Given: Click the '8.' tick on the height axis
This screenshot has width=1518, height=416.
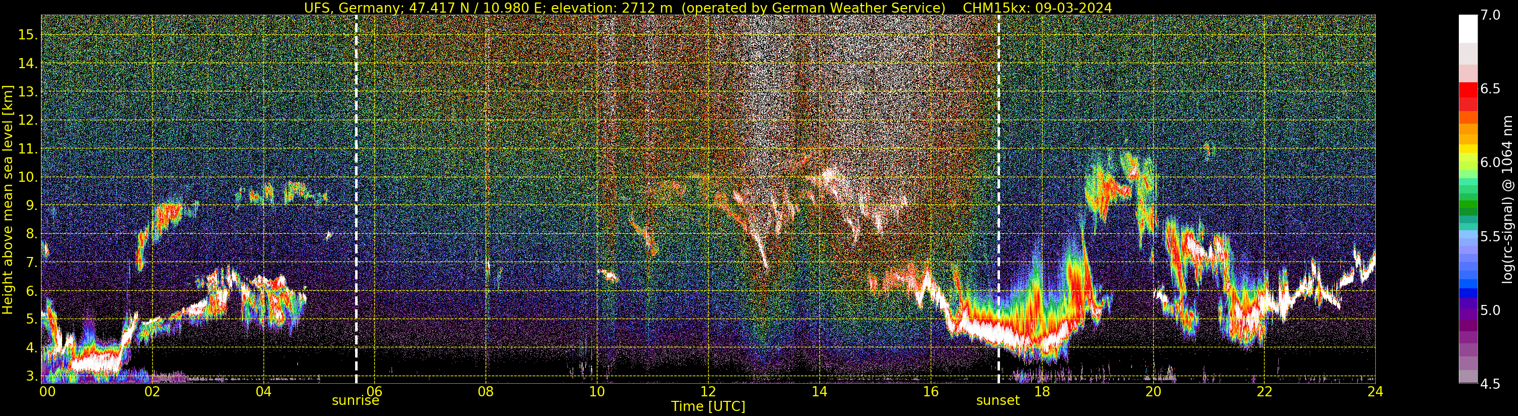Looking at the screenshot, I should coord(31,234).
